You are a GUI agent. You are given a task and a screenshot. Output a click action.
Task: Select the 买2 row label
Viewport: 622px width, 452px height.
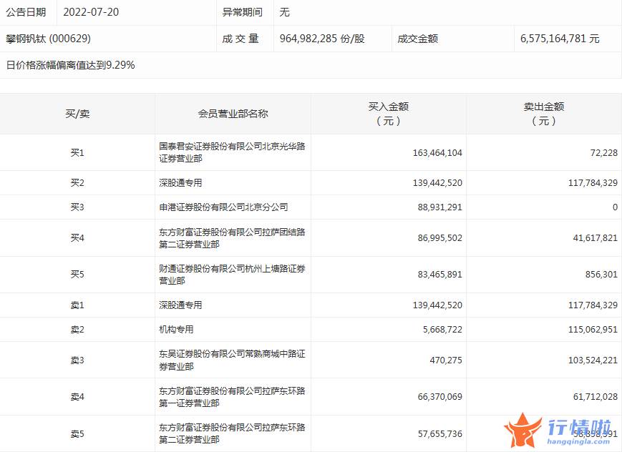(x=77, y=183)
